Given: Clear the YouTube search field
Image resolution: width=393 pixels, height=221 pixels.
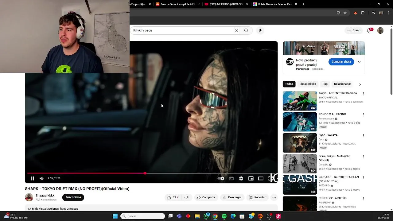Looking at the screenshot, I should 236,30.
